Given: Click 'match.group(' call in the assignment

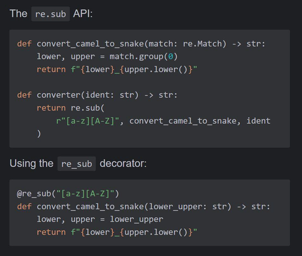Looking at the screenshot, I should point(139,57).
